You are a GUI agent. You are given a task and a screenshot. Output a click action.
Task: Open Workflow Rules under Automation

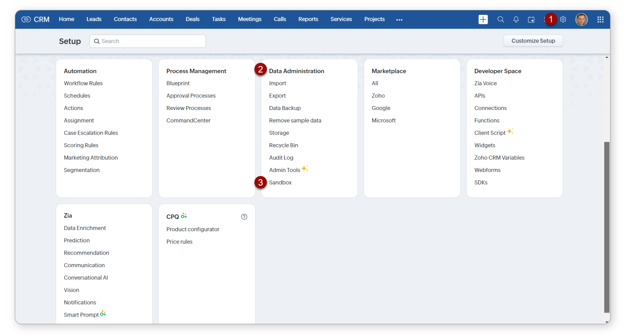click(83, 84)
